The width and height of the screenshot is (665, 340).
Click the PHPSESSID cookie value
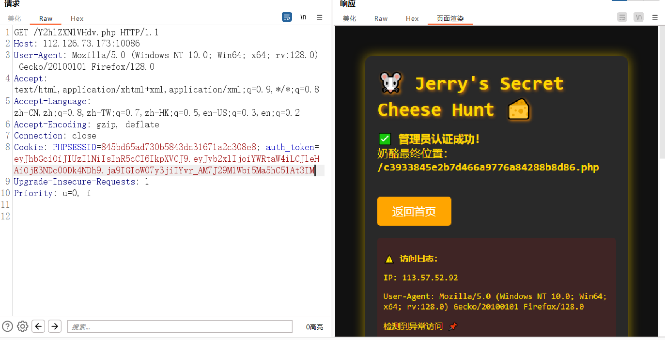[179, 147]
